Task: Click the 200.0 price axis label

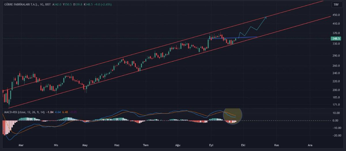Action: 337,90
